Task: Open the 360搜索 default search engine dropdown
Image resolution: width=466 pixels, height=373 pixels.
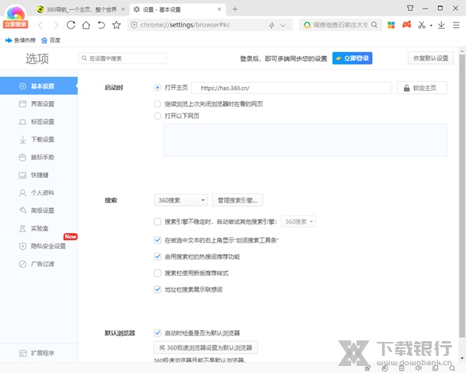Action: pyautogui.click(x=180, y=200)
